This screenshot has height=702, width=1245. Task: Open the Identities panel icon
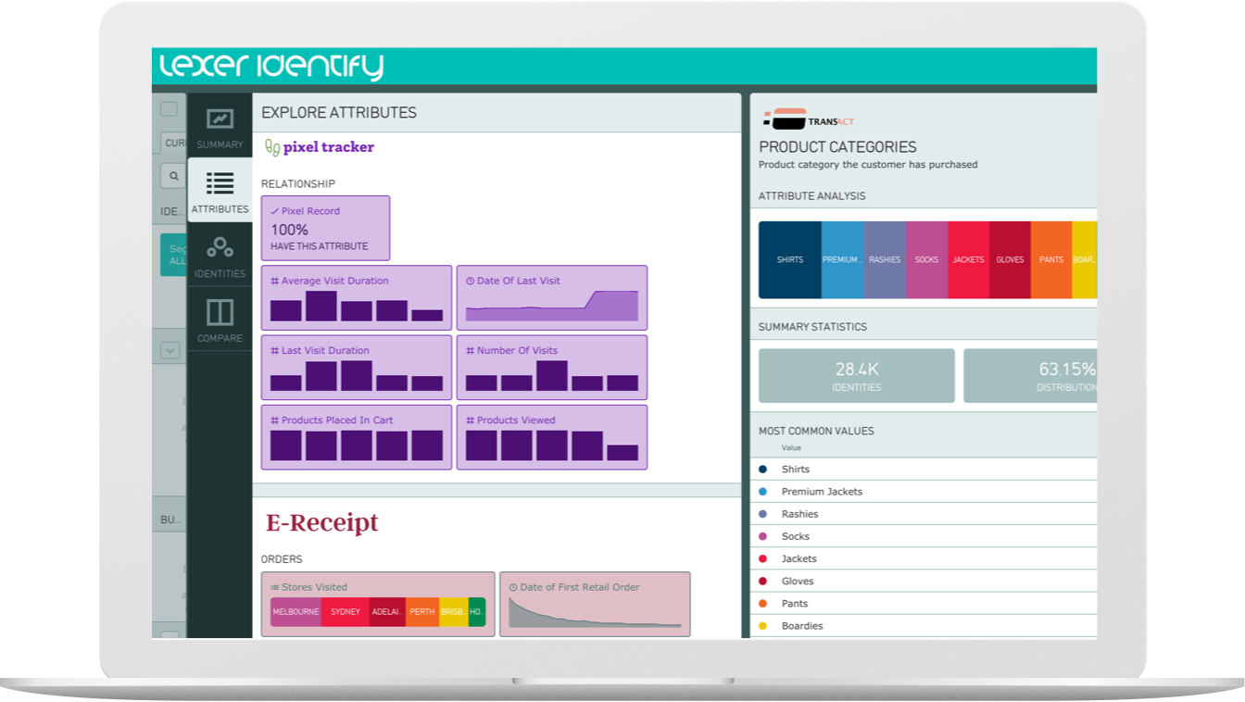(x=220, y=248)
